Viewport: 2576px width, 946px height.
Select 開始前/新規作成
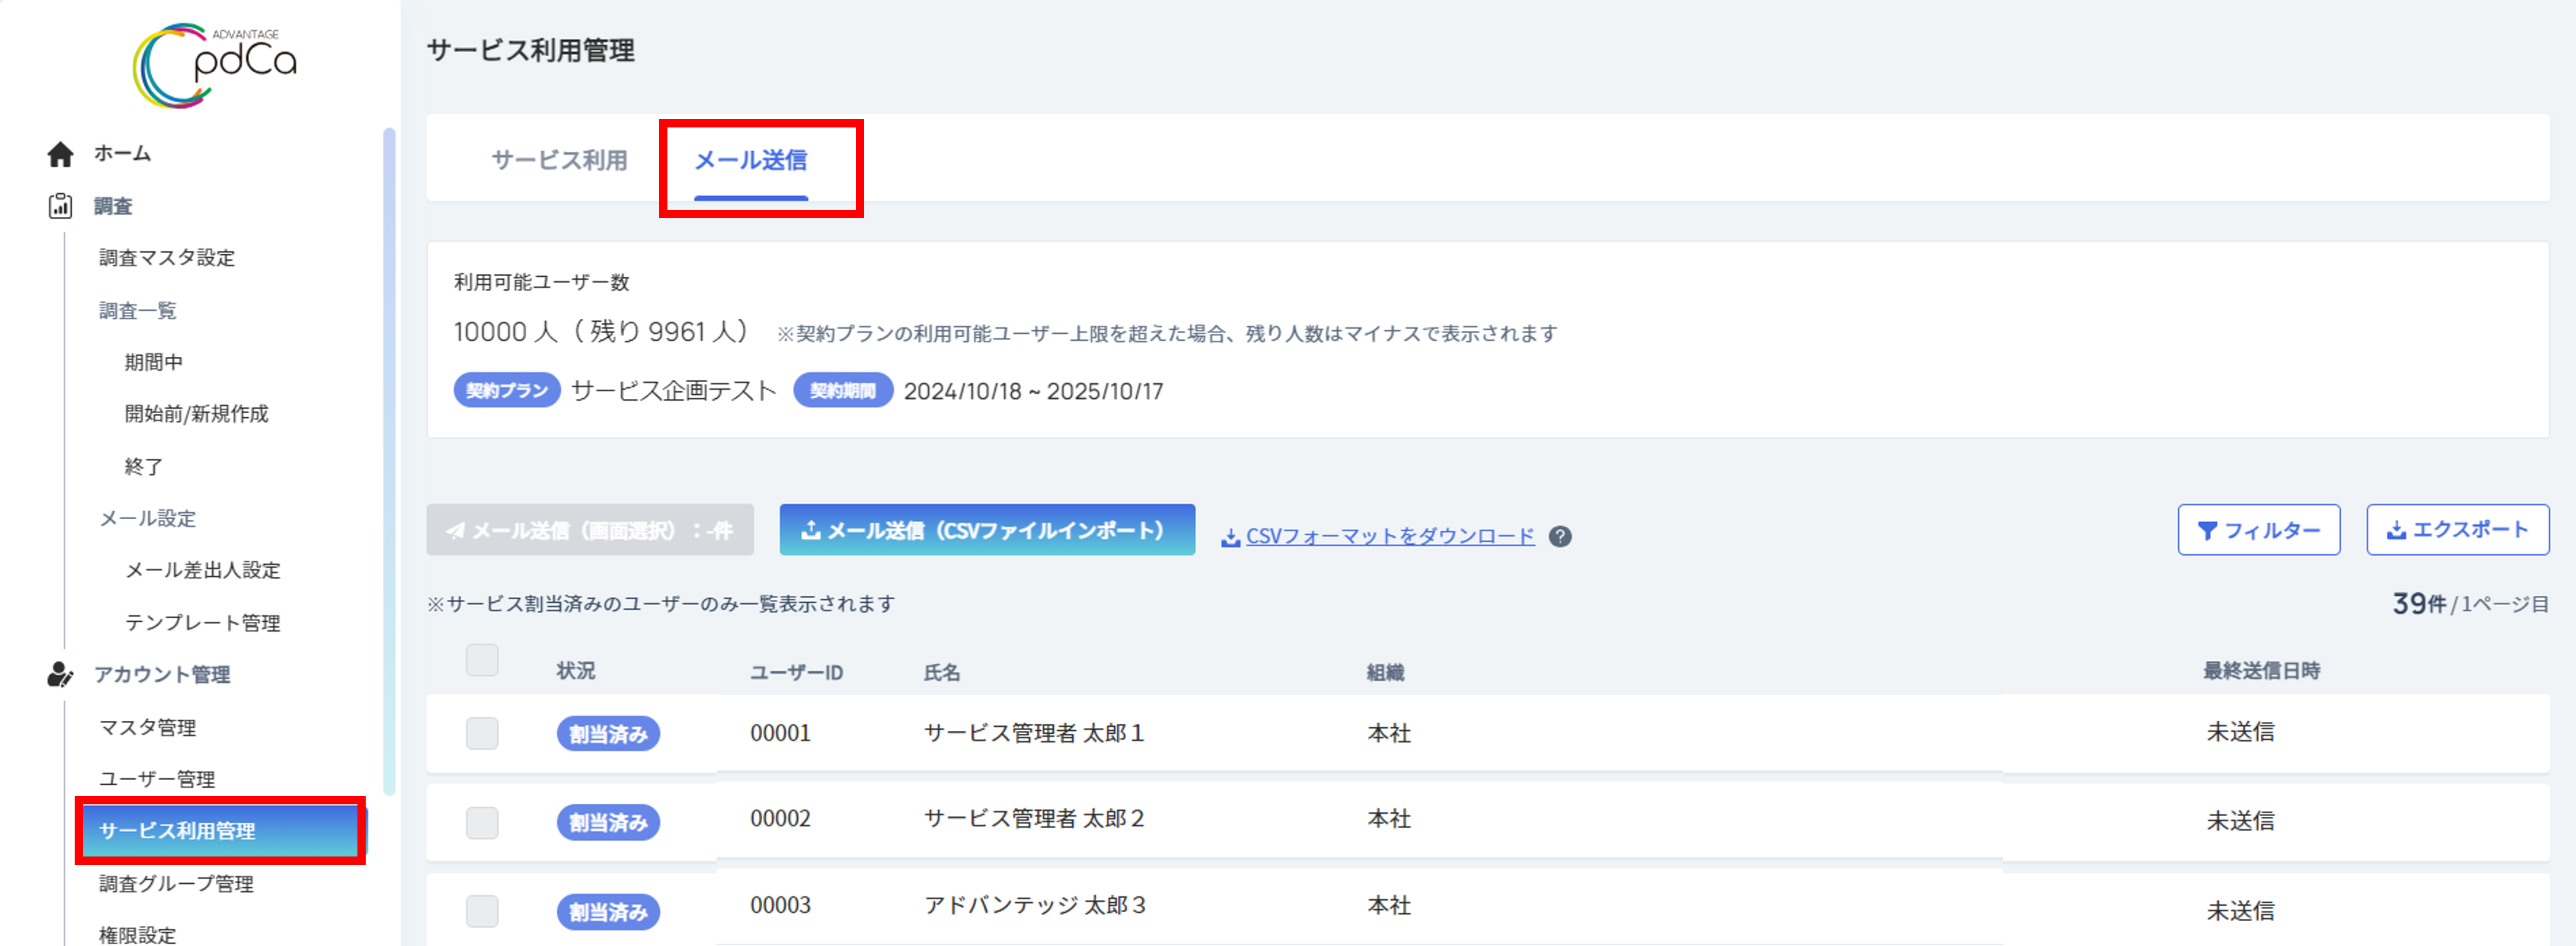coord(196,414)
